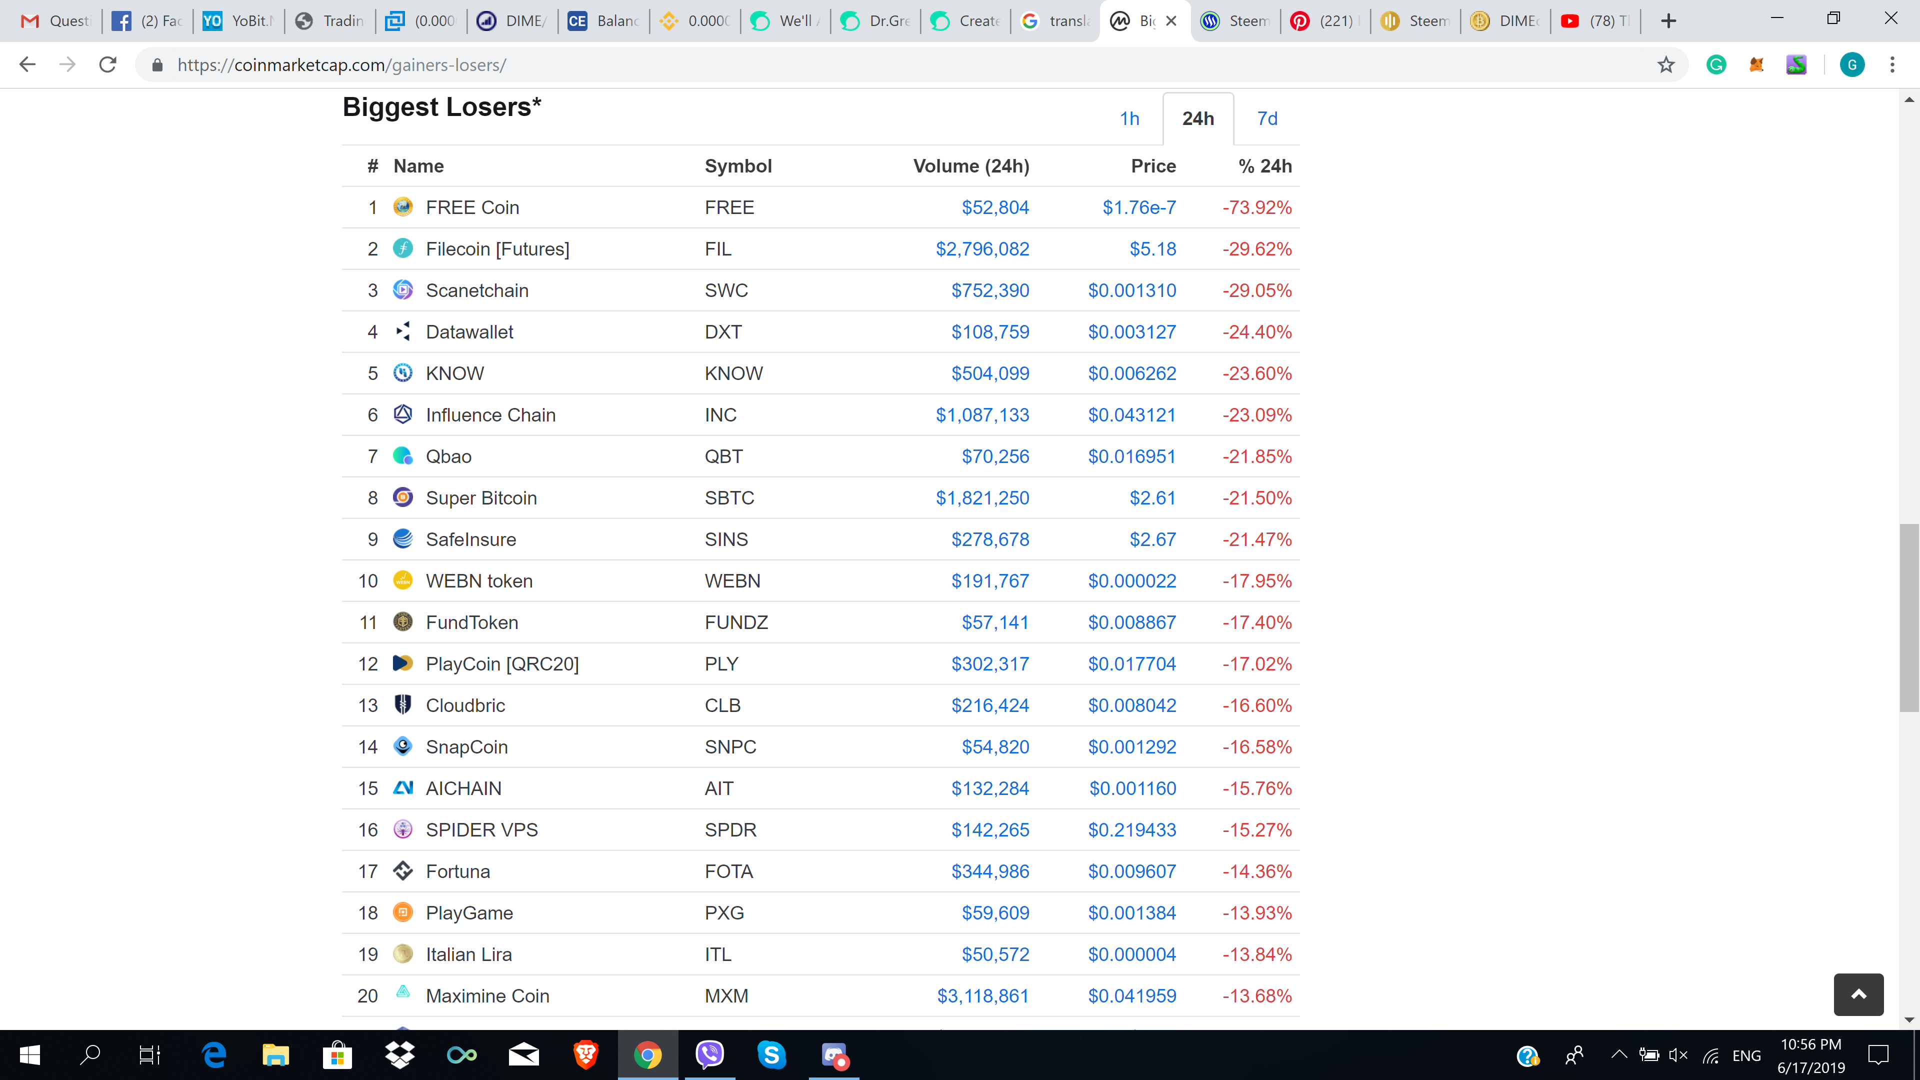Viewport: 1920px width, 1080px height.
Task: Open the Chrome three-dot menu
Action: pyautogui.click(x=1891, y=65)
